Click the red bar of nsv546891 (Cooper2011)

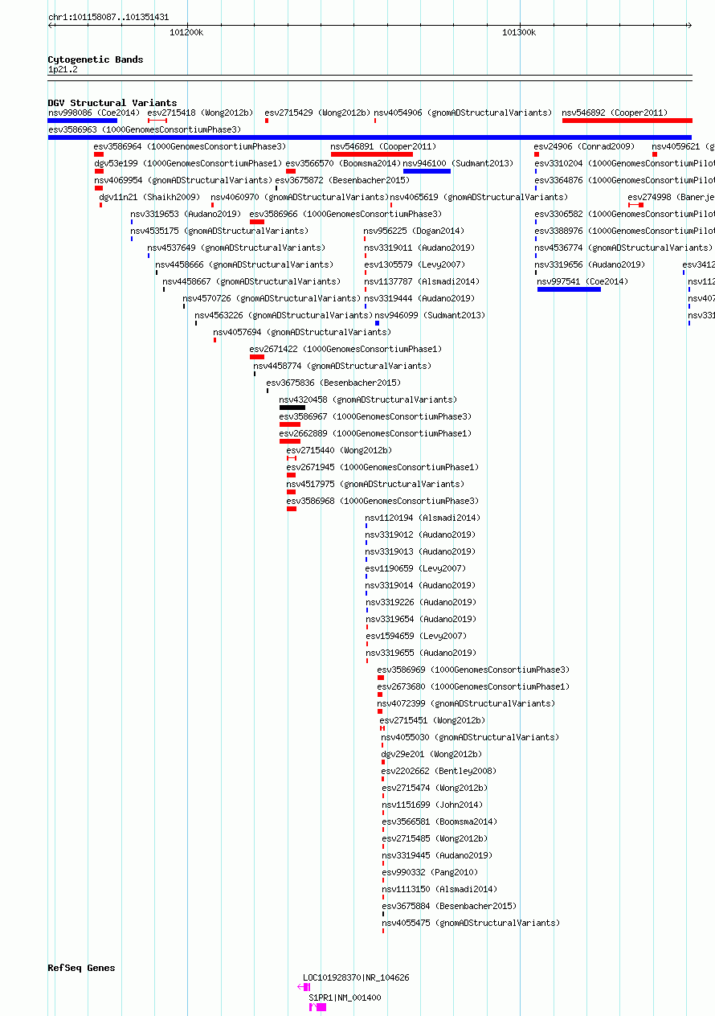tap(372, 154)
